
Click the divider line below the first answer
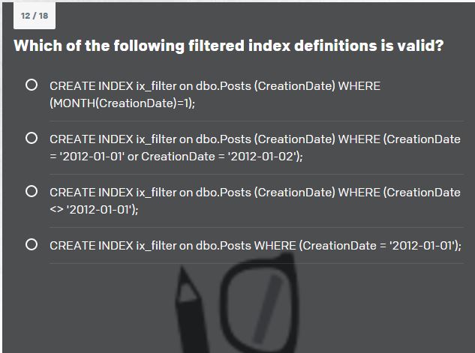pos(256,121)
